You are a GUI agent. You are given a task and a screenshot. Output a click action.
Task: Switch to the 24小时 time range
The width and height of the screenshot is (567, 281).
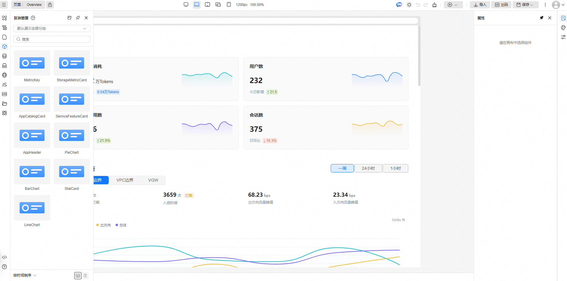pyautogui.click(x=368, y=168)
